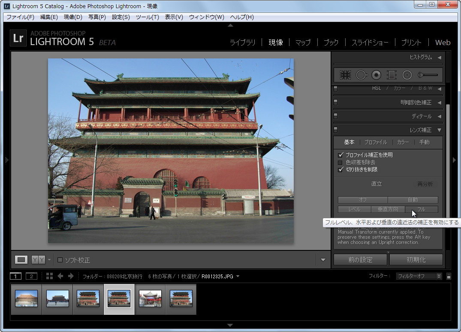Hide the bottom filmstrip panel

pyautogui.click(x=230, y=325)
